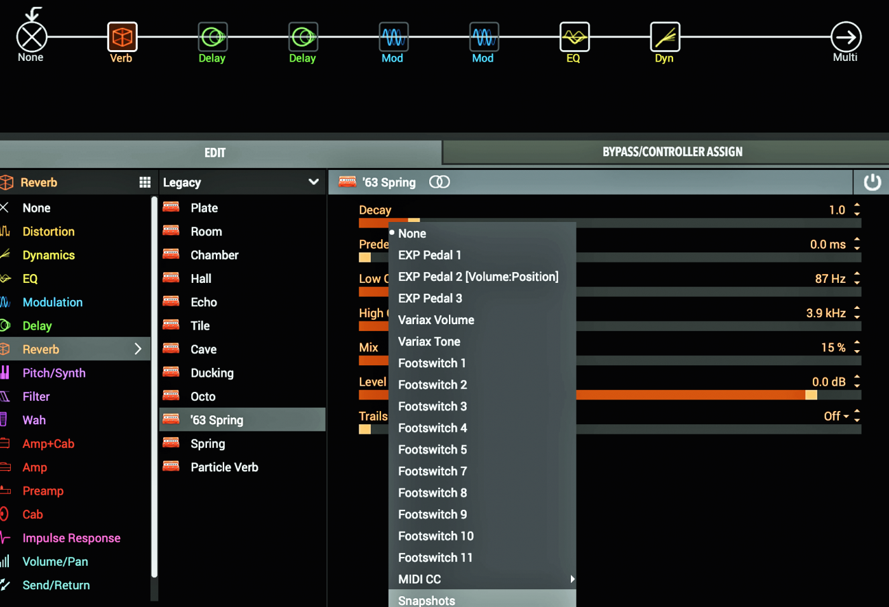Click the Octo reverb model icon
The image size is (889, 607).
[171, 395]
